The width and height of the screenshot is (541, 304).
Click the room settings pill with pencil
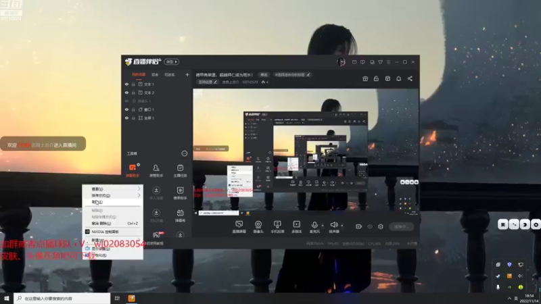click(x=208, y=82)
